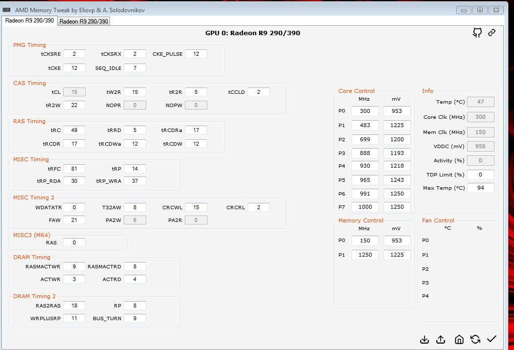
Task: Select the tCKE timing field
Action: (x=74, y=68)
